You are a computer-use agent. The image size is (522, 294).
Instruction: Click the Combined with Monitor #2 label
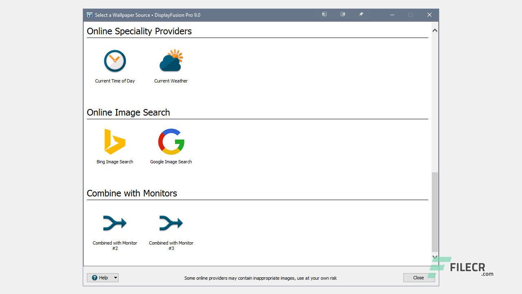click(x=115, y=245)
